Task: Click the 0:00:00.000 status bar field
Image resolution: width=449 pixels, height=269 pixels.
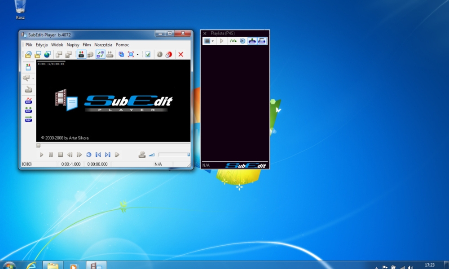Action: (x=97, y=164)
